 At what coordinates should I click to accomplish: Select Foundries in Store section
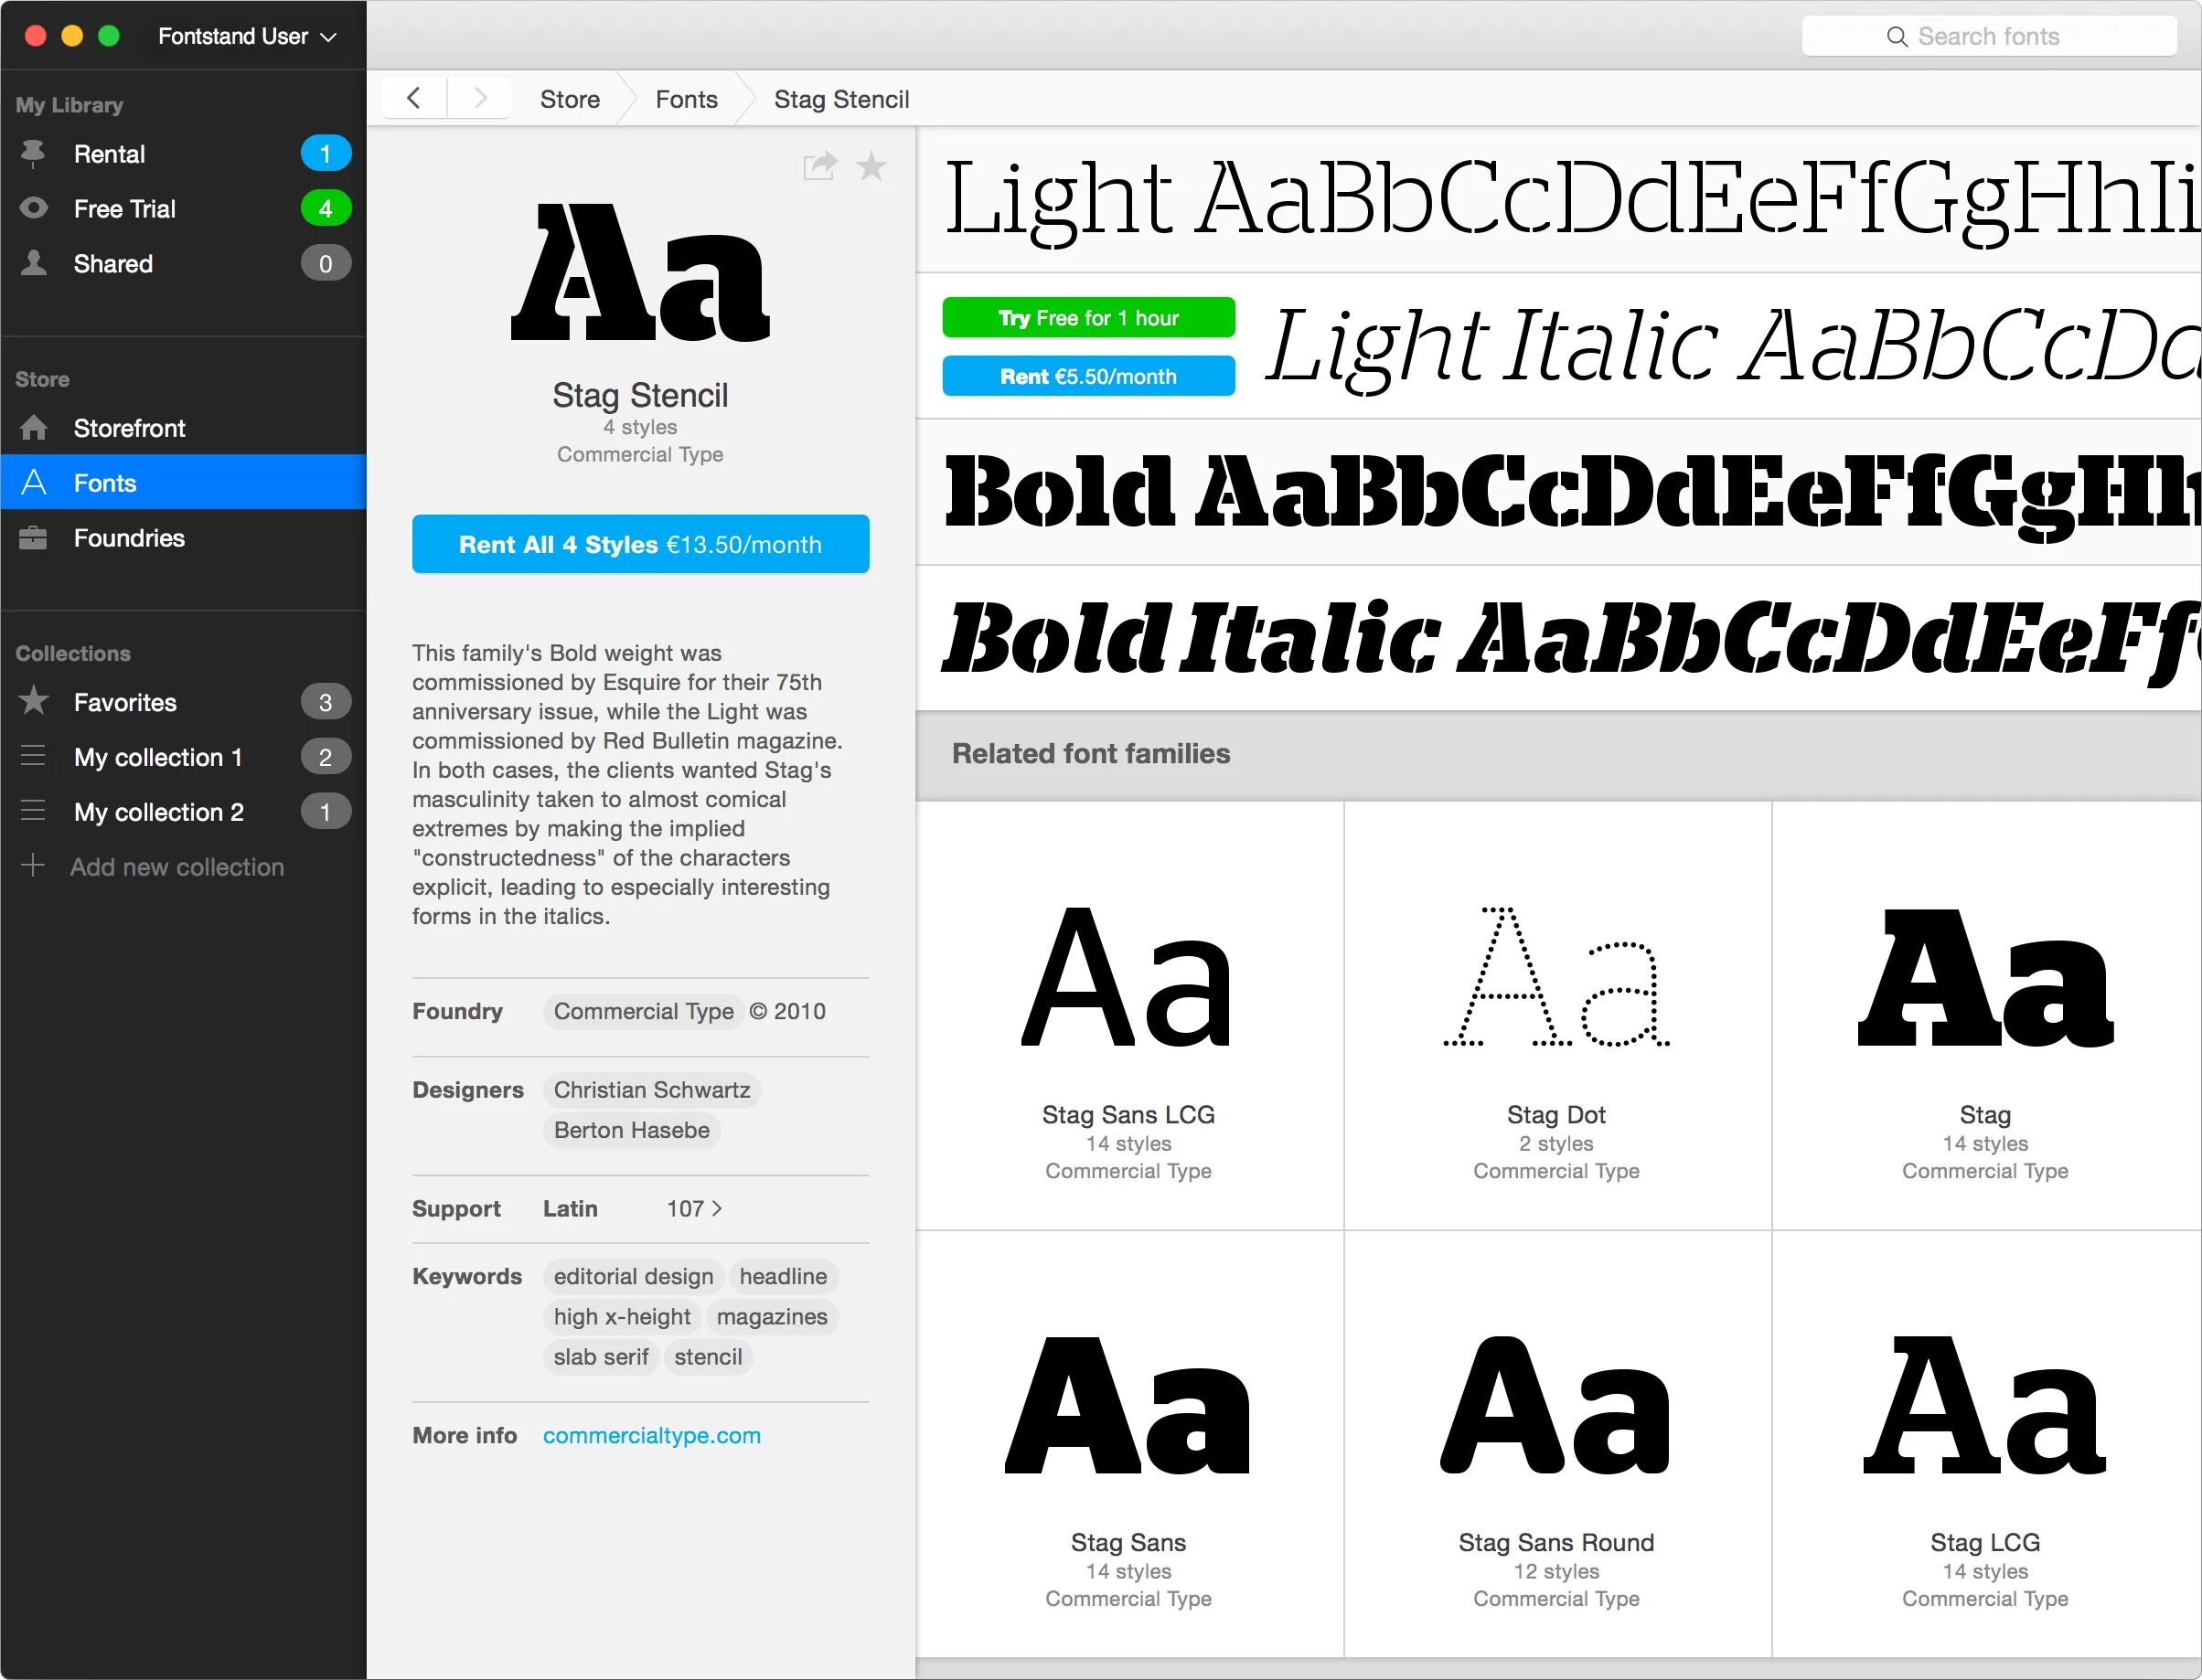point(183,538)
